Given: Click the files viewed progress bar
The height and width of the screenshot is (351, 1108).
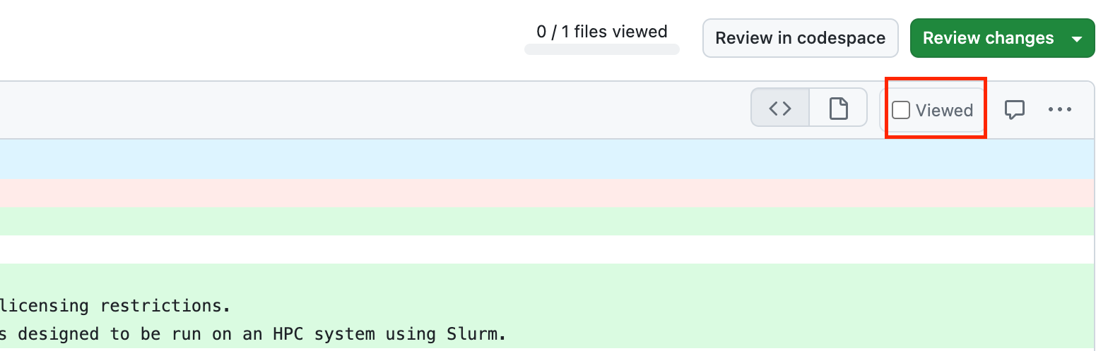Looking at the screenshot, I should [602, 49].
